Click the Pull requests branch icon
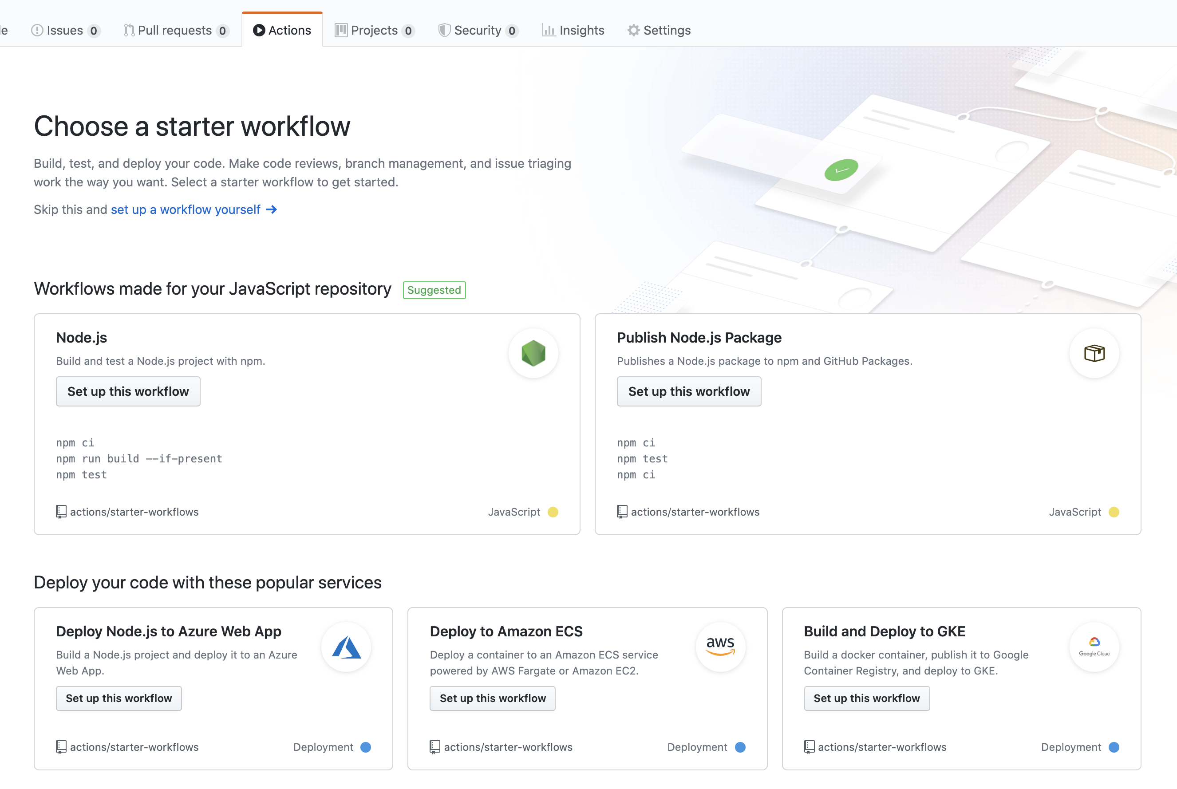This screenshot has height=789, width=1177. [129, 30]
